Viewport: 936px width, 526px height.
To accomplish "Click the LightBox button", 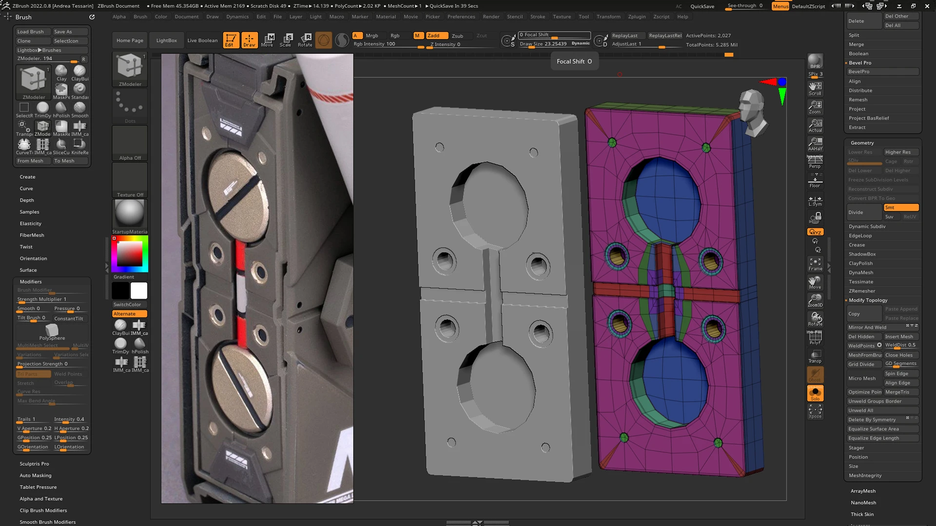I will click(x=166, y=40).
